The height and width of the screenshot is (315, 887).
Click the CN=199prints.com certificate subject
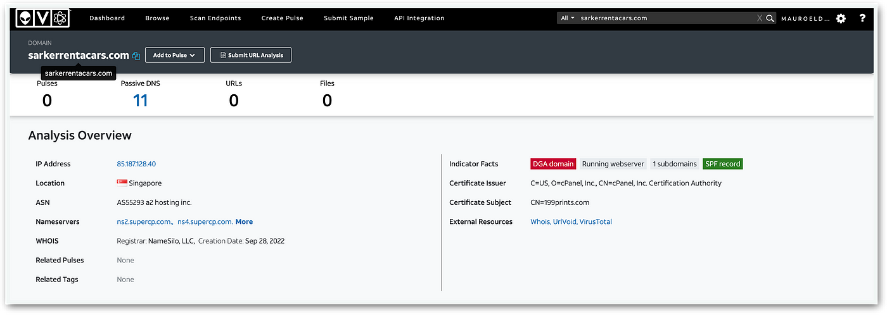(560, 202)
